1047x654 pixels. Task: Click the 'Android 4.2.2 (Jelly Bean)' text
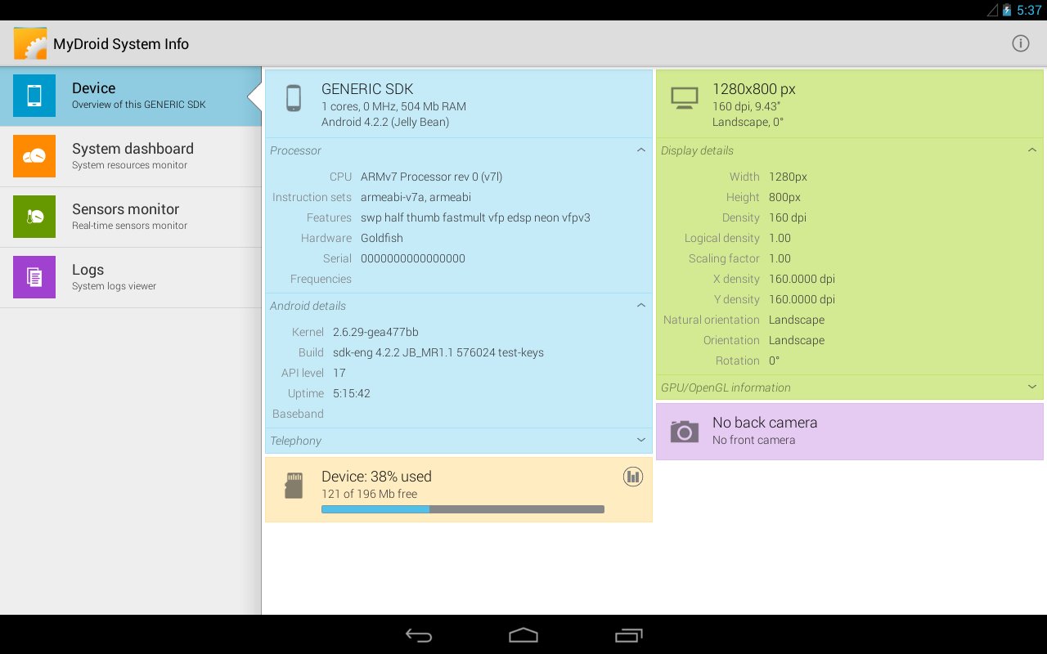click(385, 122)
